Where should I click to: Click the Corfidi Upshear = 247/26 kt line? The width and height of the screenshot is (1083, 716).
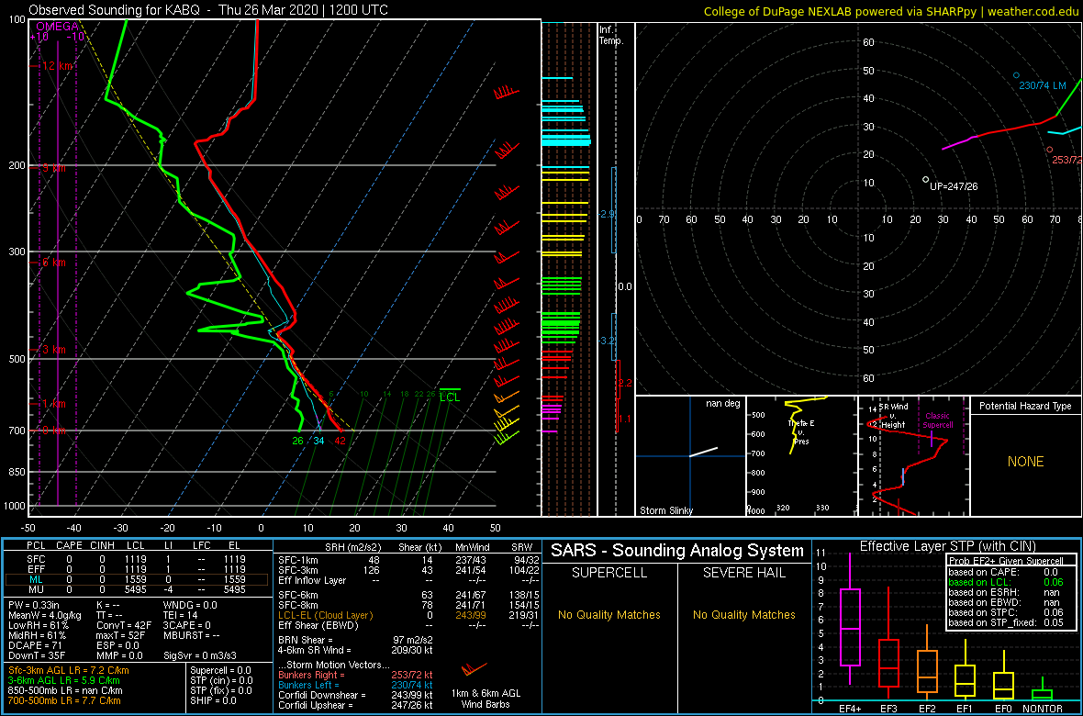point(355,705)
